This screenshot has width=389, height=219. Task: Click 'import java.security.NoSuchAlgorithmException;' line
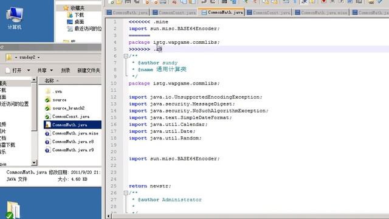tap(199, 111)
